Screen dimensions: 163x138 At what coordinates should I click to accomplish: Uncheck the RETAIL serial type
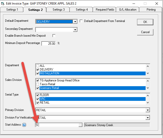38,103
